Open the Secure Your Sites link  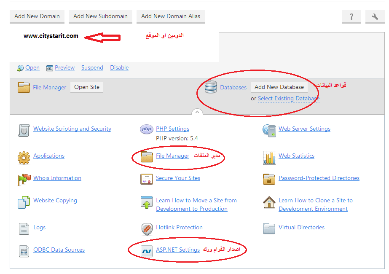(x=178, y=178)
